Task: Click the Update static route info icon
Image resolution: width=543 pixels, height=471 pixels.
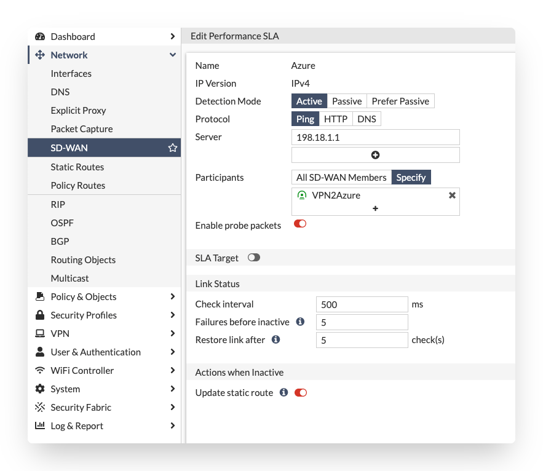Action: coord(283,392)
